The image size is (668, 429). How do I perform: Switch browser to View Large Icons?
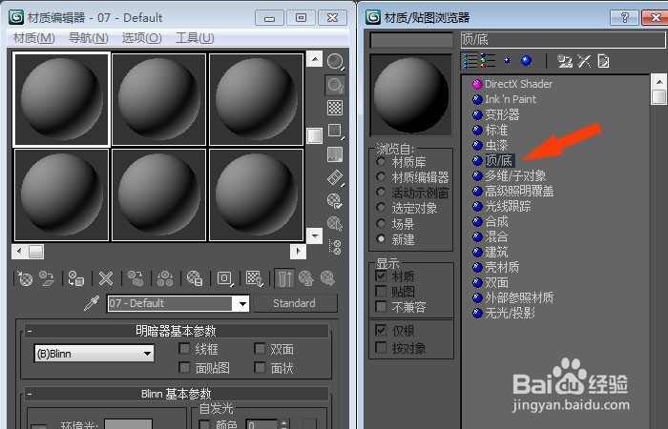(x=527, y=61)
